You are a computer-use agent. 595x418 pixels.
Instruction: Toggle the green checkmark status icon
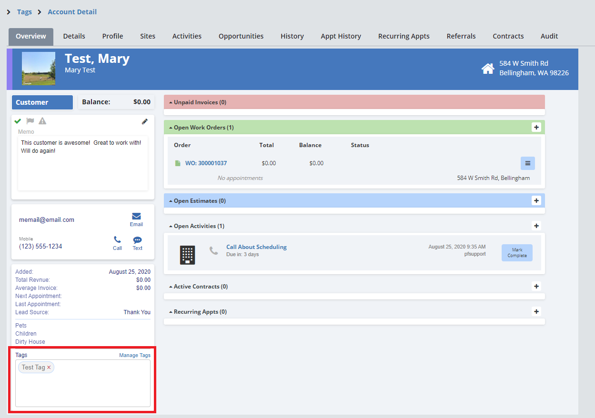point(18,121)
